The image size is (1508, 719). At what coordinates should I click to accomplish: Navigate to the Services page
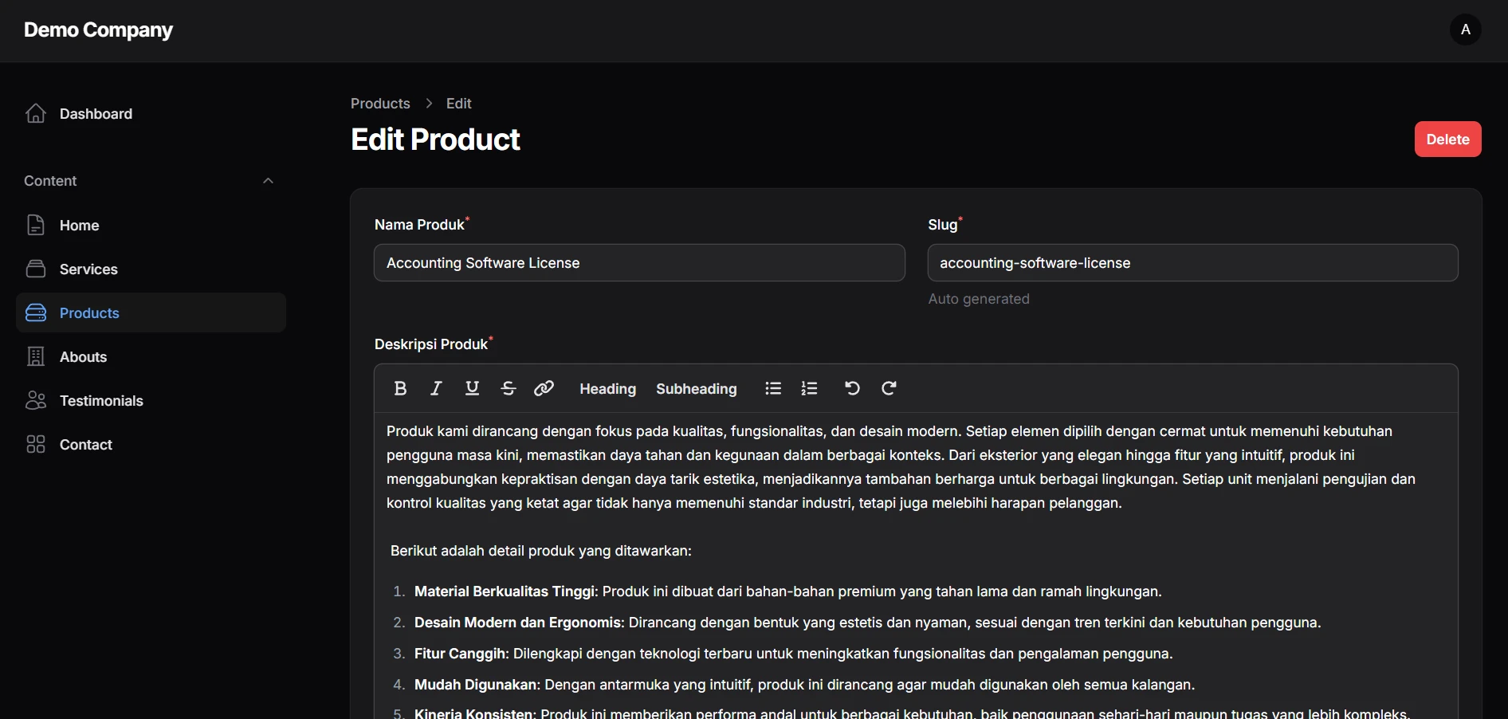point(88,269)
